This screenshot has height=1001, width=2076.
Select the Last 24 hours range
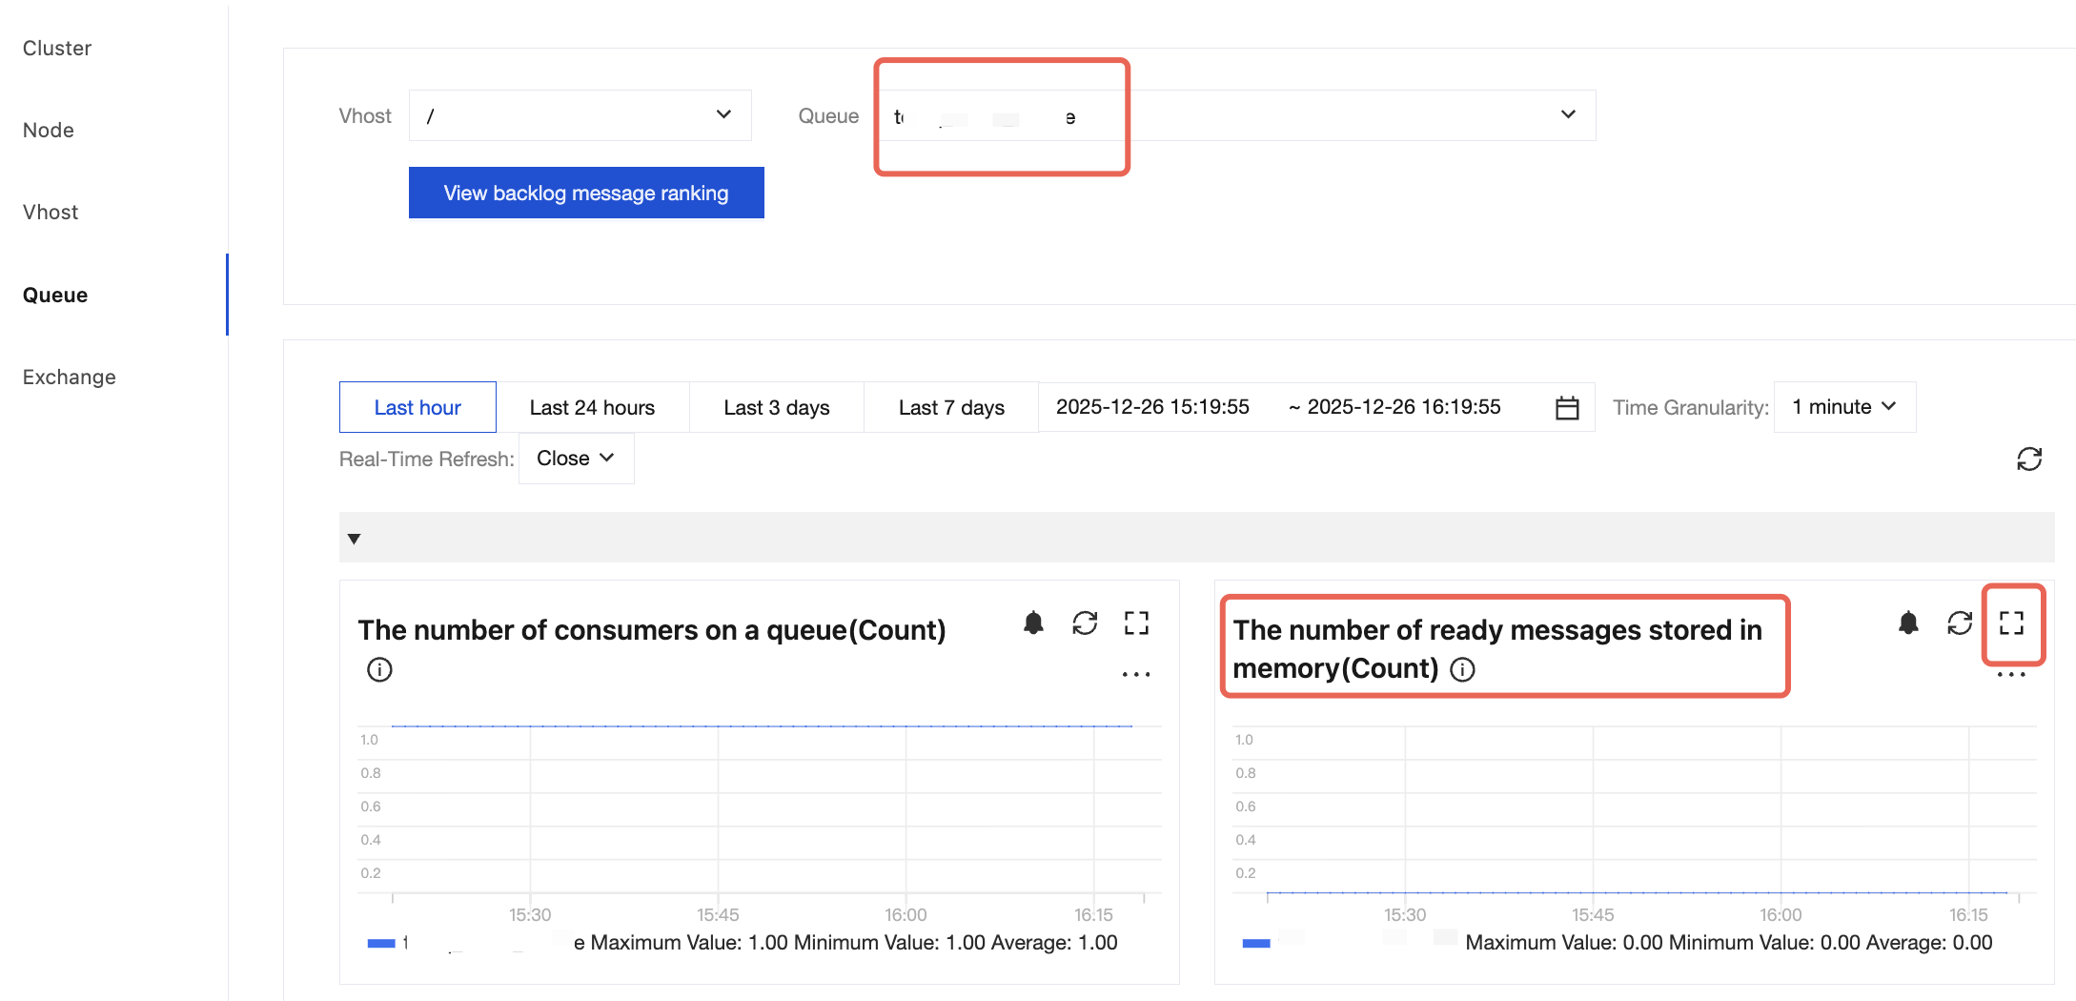pos(592,408)
